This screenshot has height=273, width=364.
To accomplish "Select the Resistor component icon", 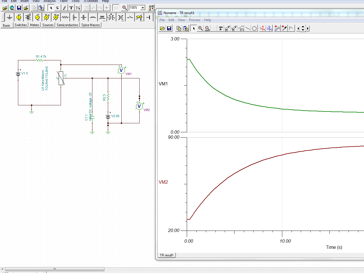I will (x=65, y=17).
